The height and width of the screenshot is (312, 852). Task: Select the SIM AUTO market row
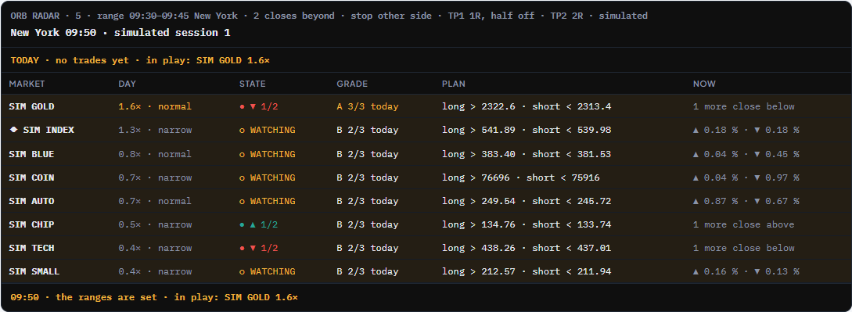coord(426,201)
